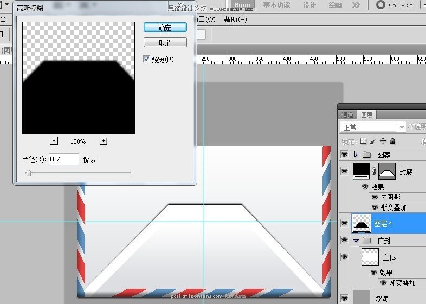Open the 帮助(H) menu
This screenshot has width=426, height=304.
click(235, 20)
